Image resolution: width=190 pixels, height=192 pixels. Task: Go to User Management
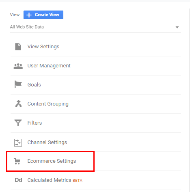coord(96,66)
